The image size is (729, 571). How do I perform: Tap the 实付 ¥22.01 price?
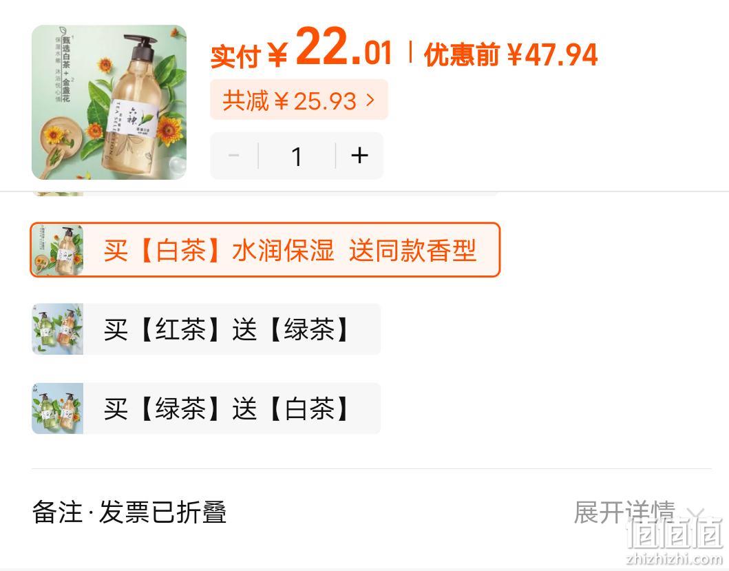(302, 48)
